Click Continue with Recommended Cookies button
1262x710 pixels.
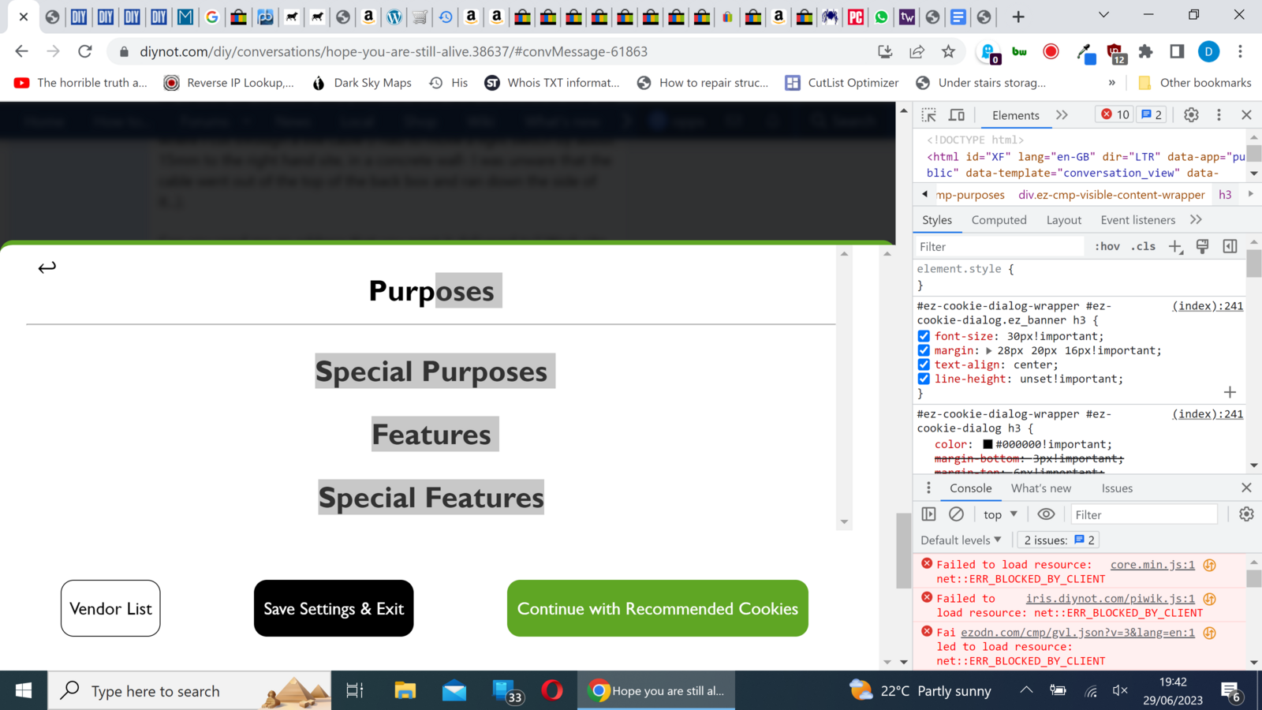657,608
